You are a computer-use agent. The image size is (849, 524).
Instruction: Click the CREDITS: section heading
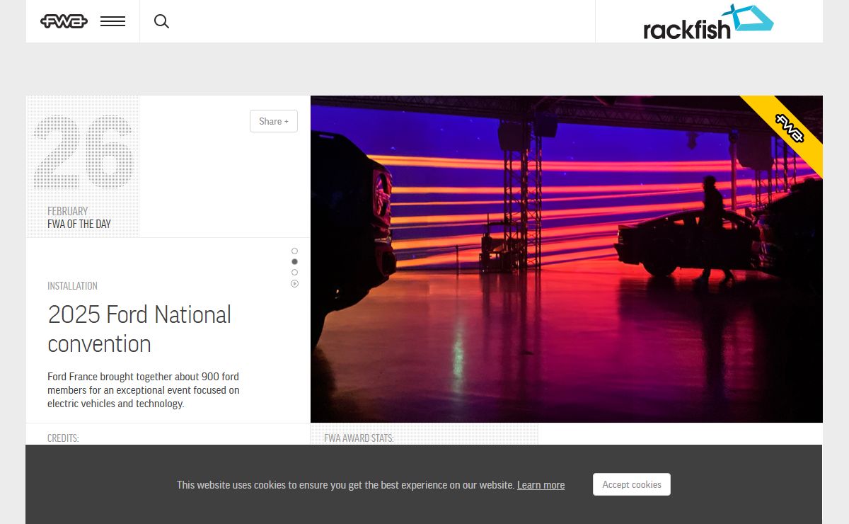coord(63,438)
